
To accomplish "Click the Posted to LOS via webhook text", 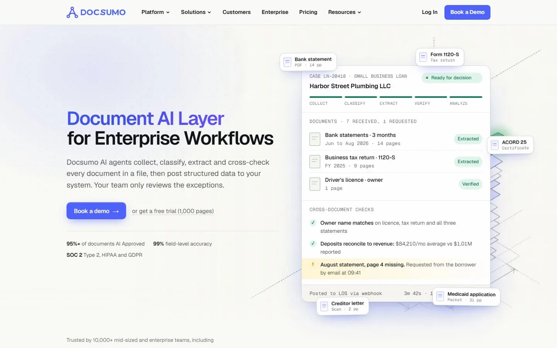I will (x=346, y=293).
